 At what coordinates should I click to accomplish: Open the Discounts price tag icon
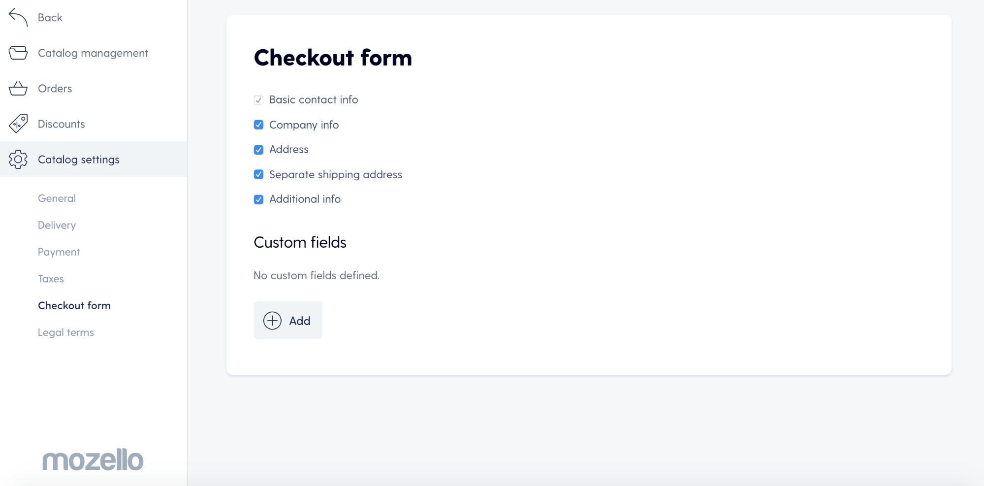(18, 124)
